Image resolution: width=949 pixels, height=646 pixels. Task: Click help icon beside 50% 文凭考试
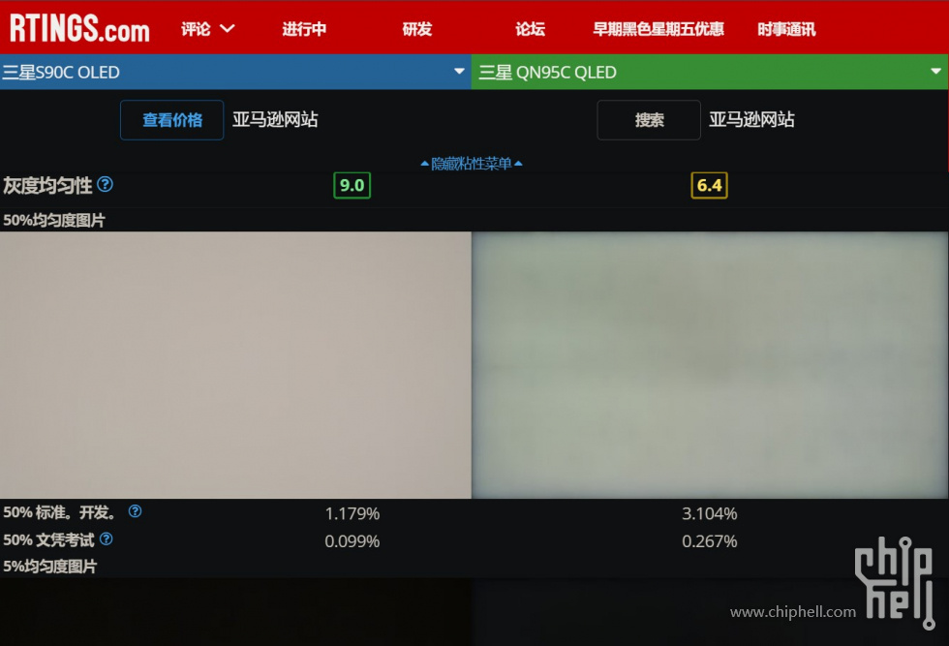pos(106,538)
